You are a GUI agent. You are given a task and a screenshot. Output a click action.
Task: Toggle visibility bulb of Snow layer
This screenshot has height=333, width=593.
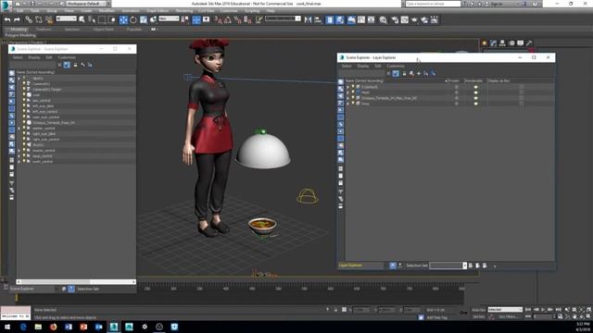353,103
